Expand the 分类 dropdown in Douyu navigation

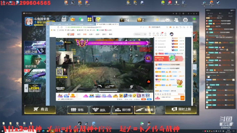[x=91, y=34]
